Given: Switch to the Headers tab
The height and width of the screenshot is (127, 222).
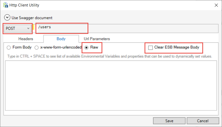Looking at the screenshot, I should point(26,39).
